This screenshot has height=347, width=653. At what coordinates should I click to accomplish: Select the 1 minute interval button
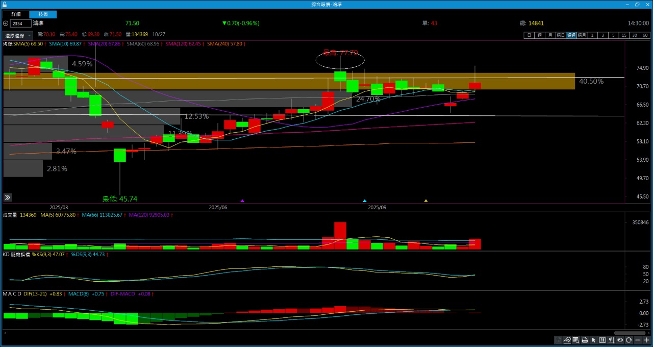pos(592,35)
